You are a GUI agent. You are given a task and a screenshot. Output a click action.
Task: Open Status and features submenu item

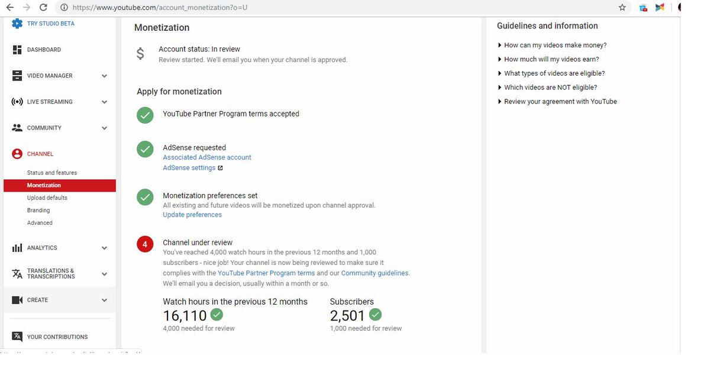pos(52,173)
